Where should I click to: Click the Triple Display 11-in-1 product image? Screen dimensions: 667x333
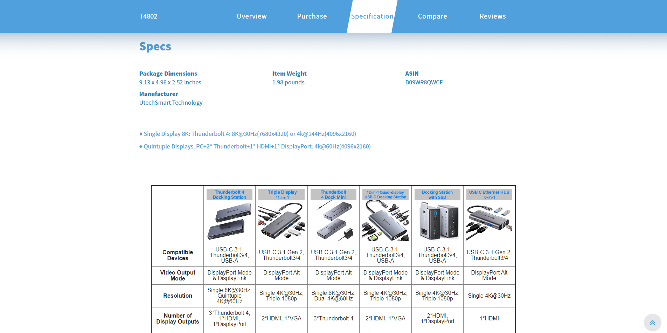282,222
